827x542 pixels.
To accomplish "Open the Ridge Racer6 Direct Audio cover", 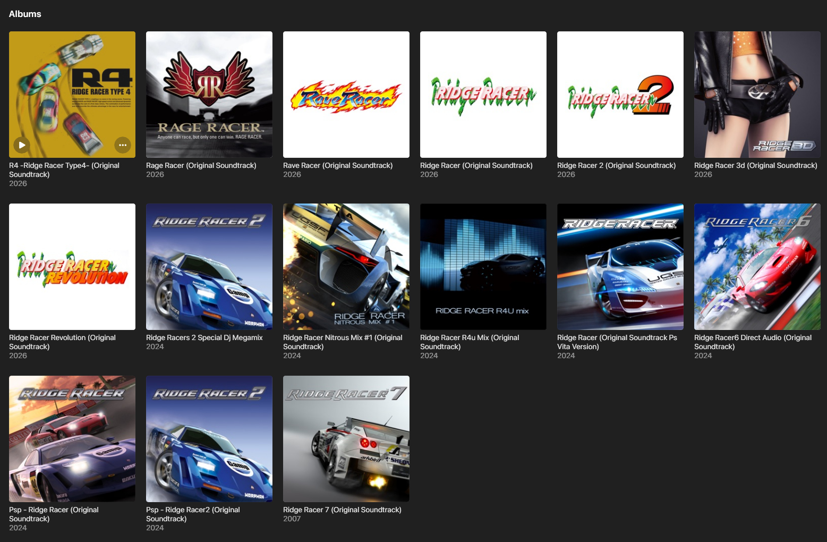I will [757, 266].
